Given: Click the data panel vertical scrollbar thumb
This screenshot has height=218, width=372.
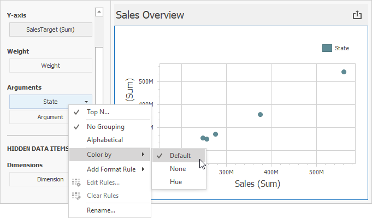Looking at the screenshot, I should point(99,76).
